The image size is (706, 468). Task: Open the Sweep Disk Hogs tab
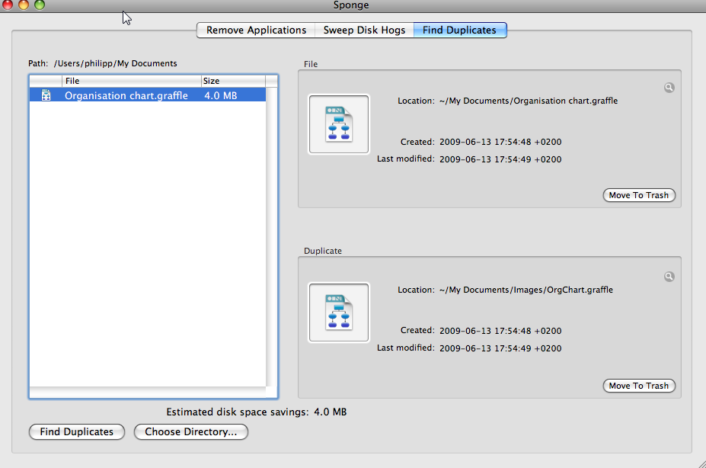click(364, 30)
